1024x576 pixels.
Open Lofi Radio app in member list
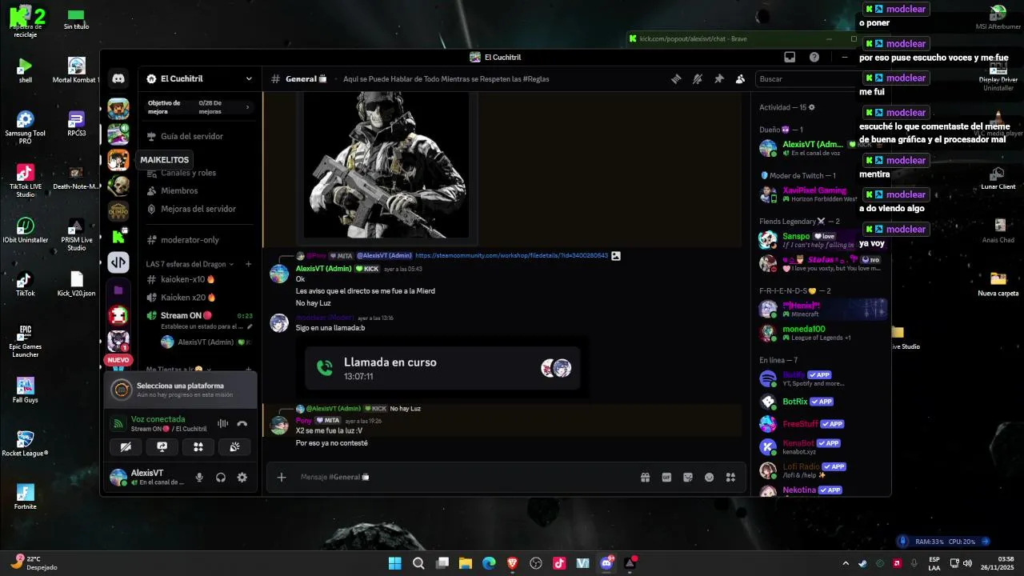coord(822,470)
